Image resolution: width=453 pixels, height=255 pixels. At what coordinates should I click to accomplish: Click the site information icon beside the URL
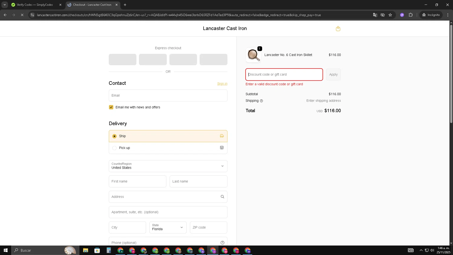pyautogui.click(x=32, y=15)
